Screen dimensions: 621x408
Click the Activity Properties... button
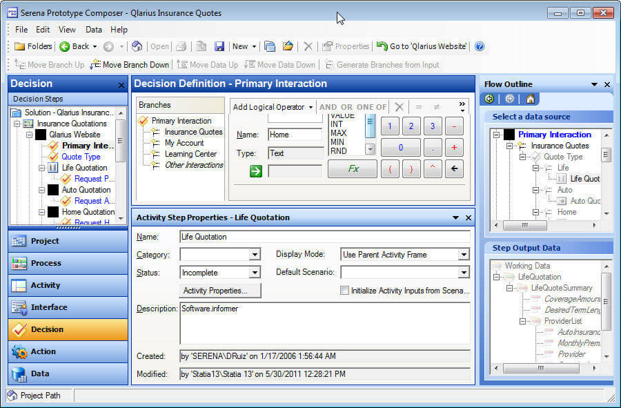pos(220,291)
